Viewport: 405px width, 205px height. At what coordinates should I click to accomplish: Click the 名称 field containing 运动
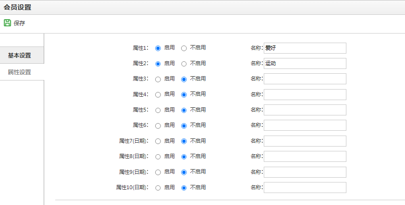click(305, 63)
